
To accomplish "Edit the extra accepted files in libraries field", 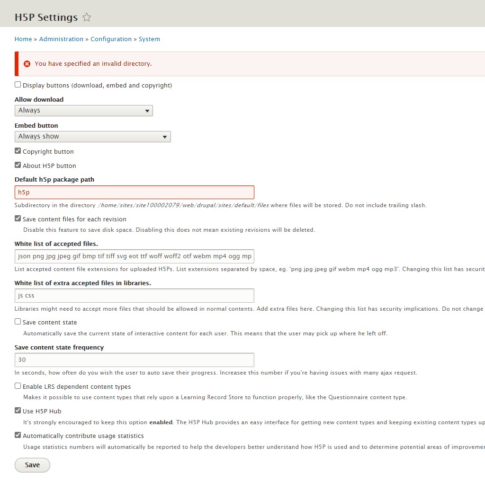I will (x=134, y=296).
